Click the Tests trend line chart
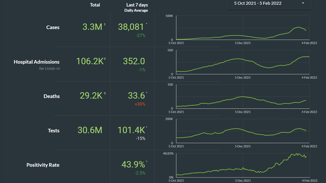Image resolution: width=326 pixels, height=183 pixels. point(241,131)
